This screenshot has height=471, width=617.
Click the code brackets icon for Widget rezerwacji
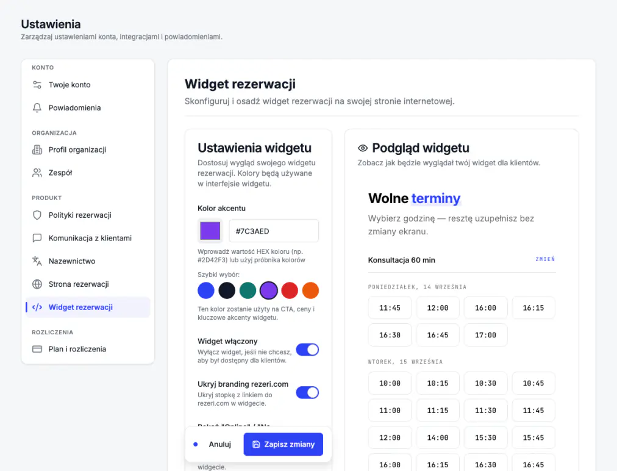[37, 307]
